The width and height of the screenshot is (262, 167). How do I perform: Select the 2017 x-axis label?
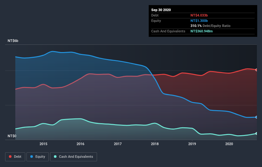click(x=118, y=144)
